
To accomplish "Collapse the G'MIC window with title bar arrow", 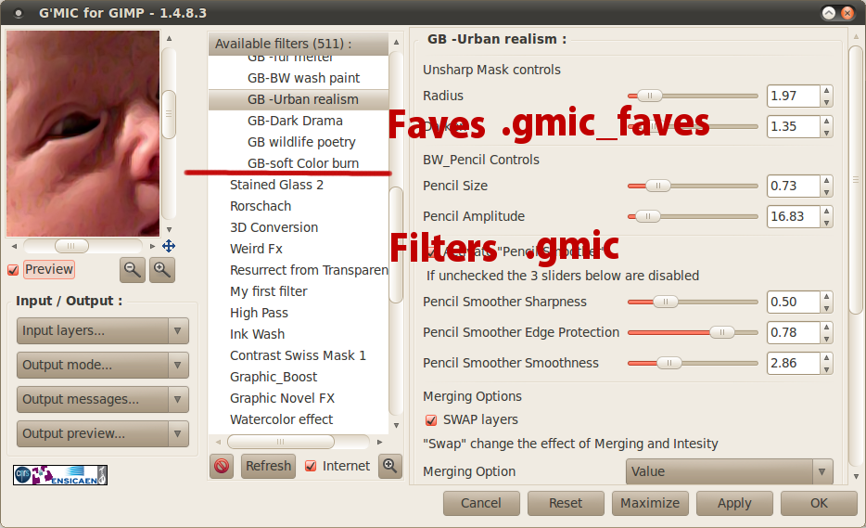I will 828,13.
